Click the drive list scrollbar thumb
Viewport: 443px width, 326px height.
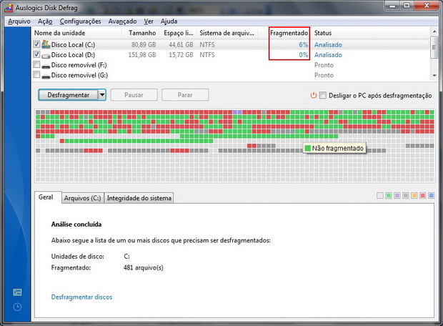click(x=434, y=47)
